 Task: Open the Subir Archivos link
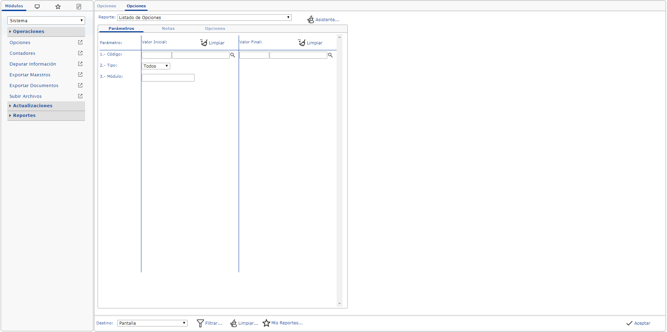point(26,96)
